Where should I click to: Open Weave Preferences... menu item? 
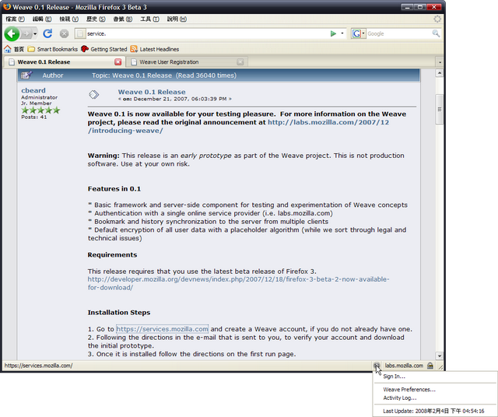pos(435,389)
